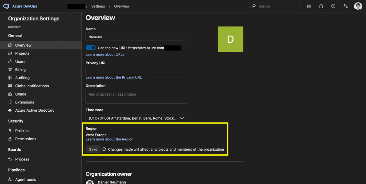The image size is (366, 184).
Task: Click the Projects icon in sidebar
Action: click(10, 53)
